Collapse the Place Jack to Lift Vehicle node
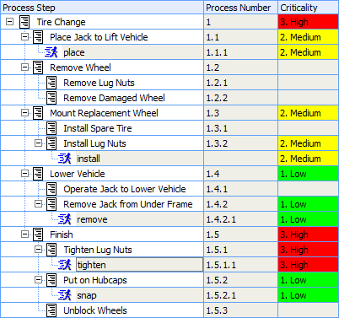This screenshot has height=318, width=339. tap(24, 37)
